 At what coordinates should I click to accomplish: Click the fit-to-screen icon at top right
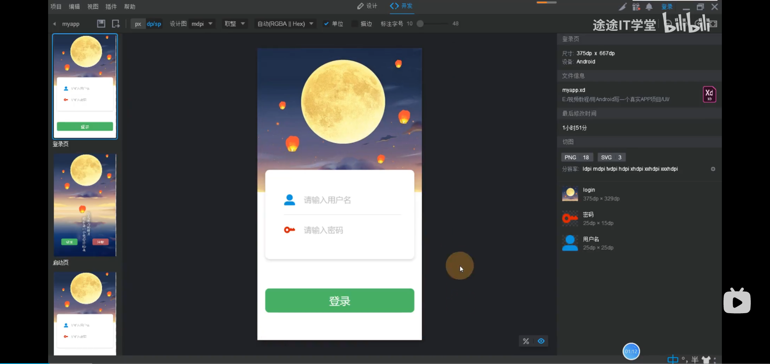tap(713, 24)
